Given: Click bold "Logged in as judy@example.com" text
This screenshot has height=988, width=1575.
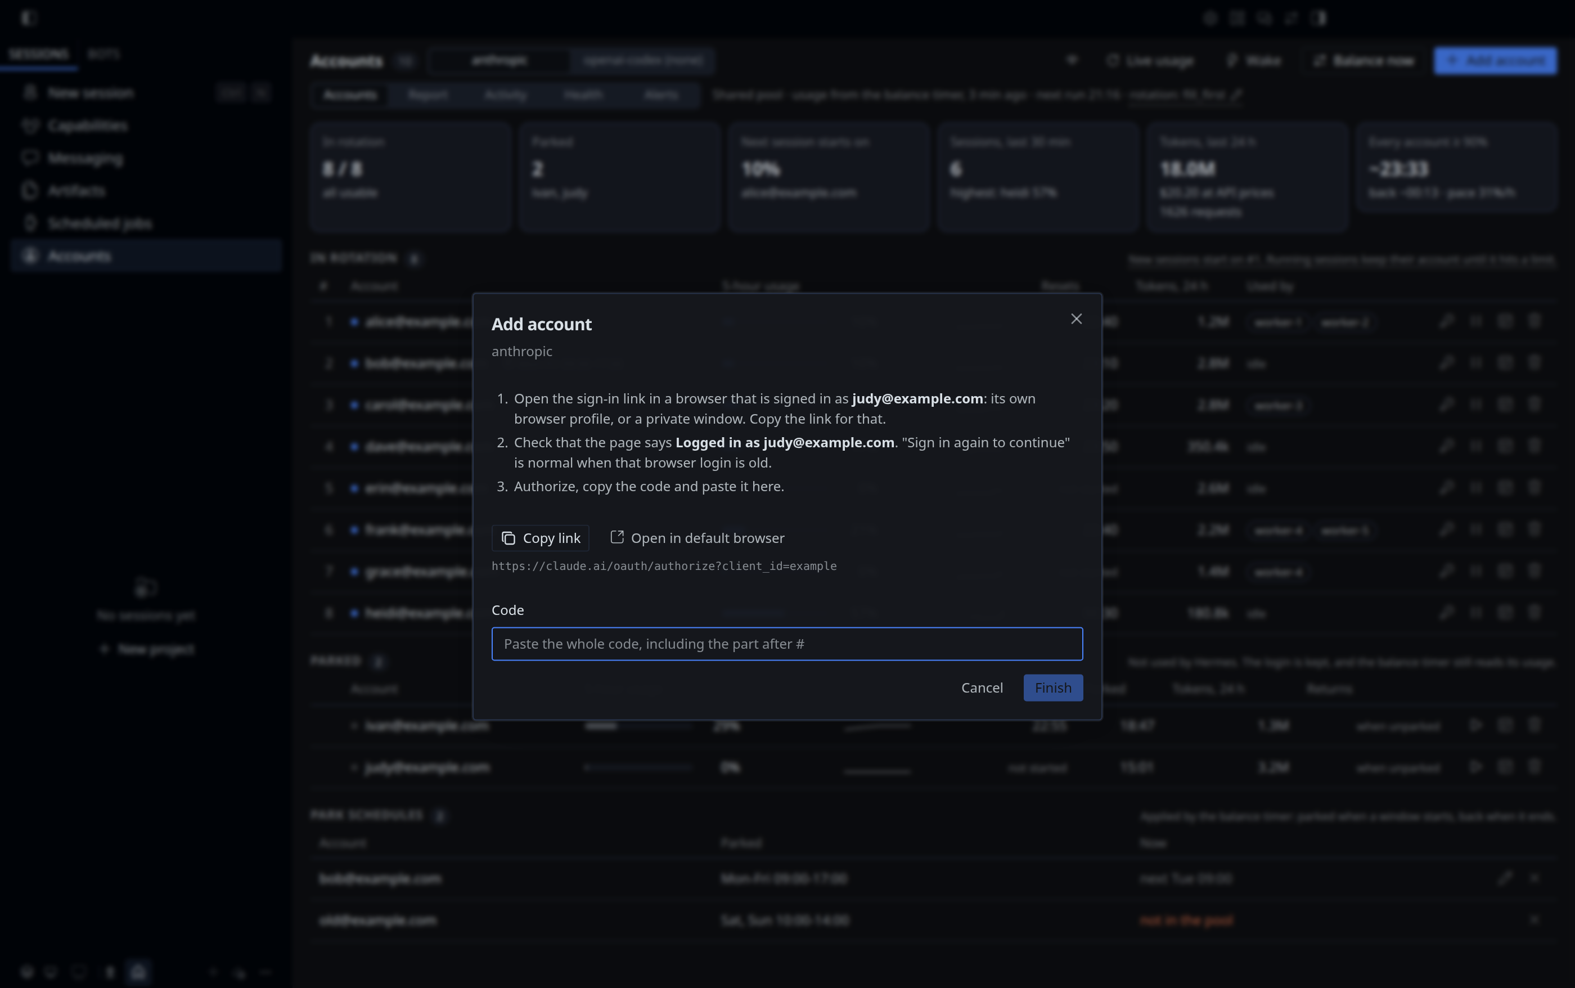Looking at the screenshot, I should click(785, 442).
